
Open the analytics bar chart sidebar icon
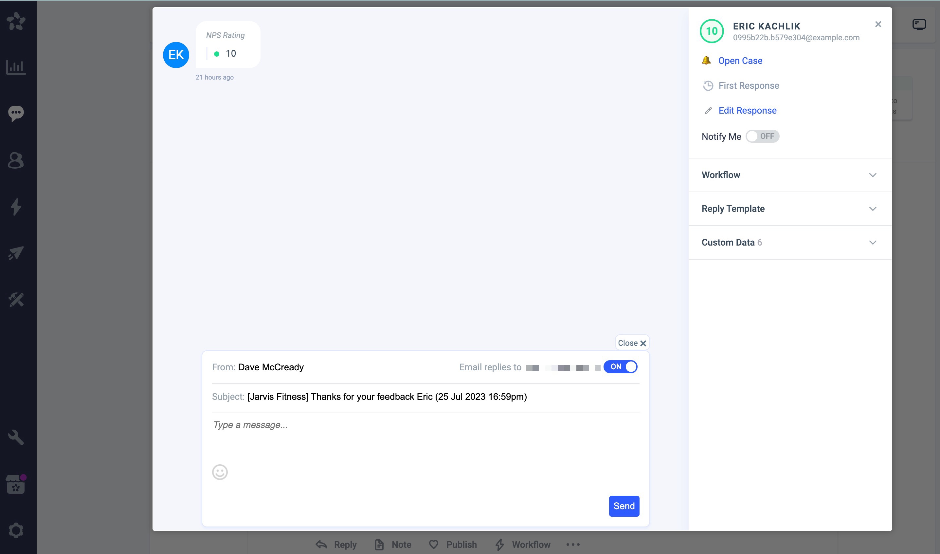tap(16, 67)
